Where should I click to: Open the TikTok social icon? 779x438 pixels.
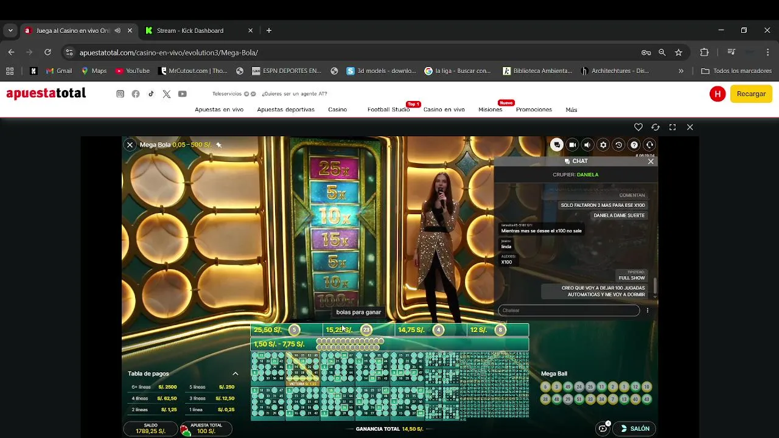point(151,94)
